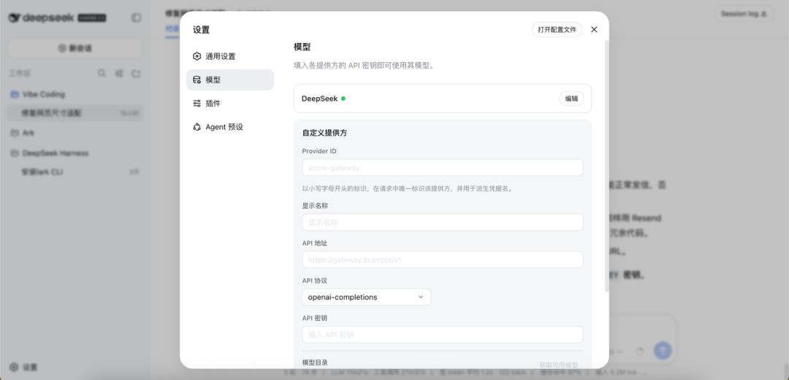Image resolution: width=789 pixels, height=380 pixels.
Task: Click 获取可用模型 link
Action: point(559,365)
